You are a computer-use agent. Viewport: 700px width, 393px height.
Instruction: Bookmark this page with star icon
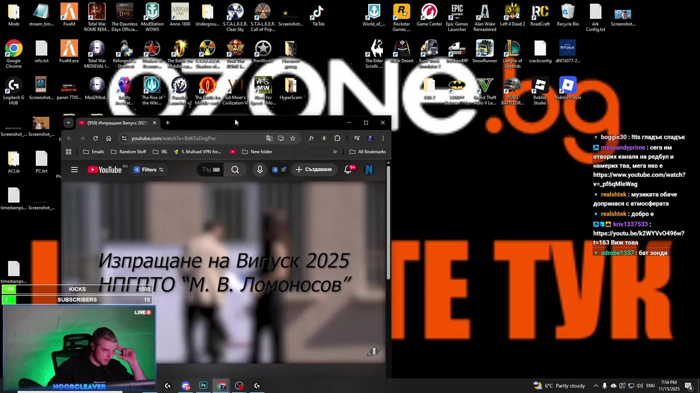click(293, 138)
